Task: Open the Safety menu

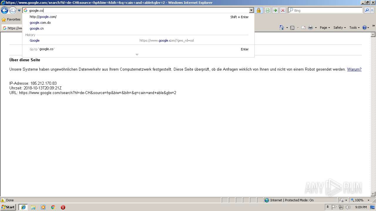Action: click(x=340, y=28)
